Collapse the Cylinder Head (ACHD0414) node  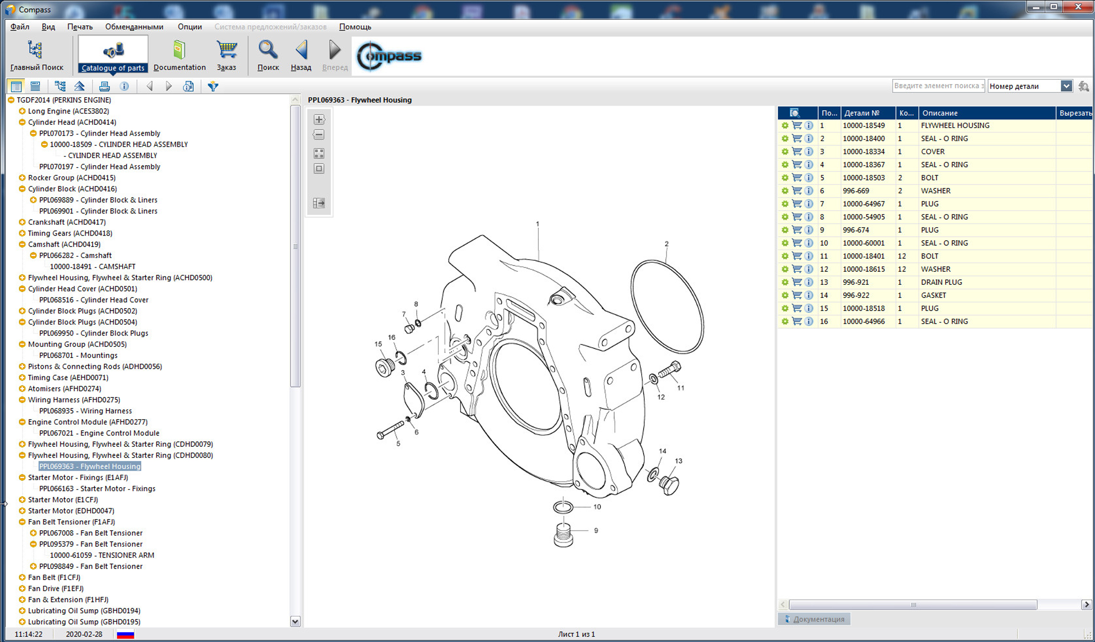click(22, 122)
